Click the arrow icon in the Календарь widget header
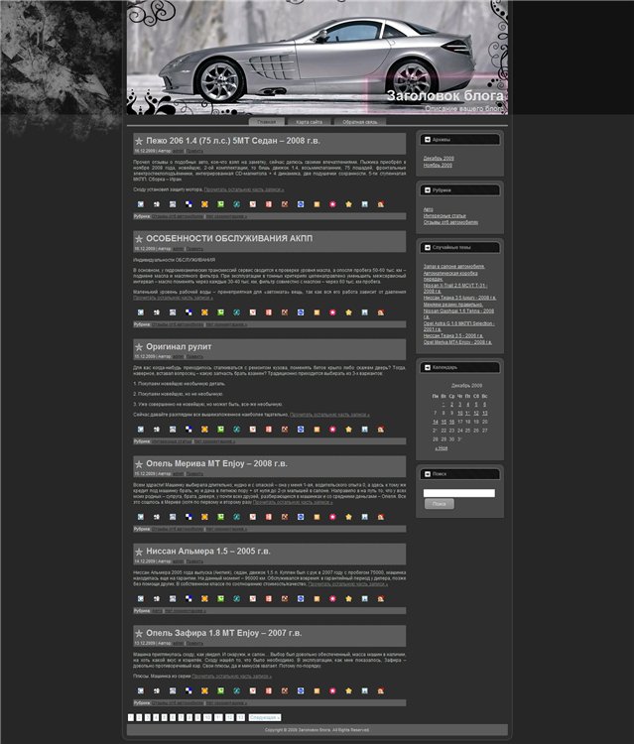Viewport: 634px width, 744px height. [427, 366]
